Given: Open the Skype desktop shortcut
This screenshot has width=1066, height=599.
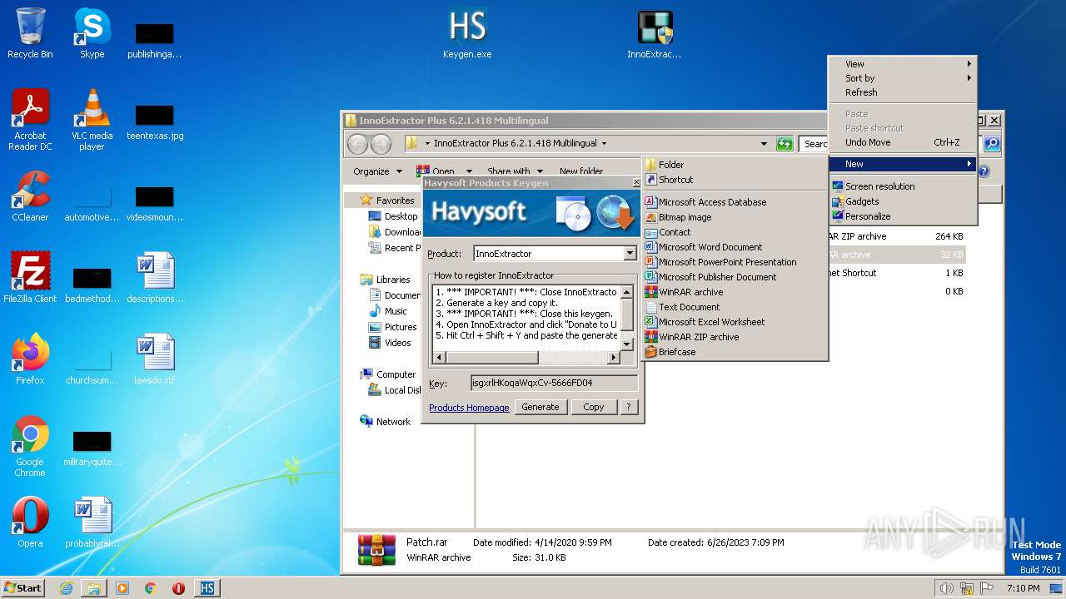Looking at the screenshot, I should point(92,33).
